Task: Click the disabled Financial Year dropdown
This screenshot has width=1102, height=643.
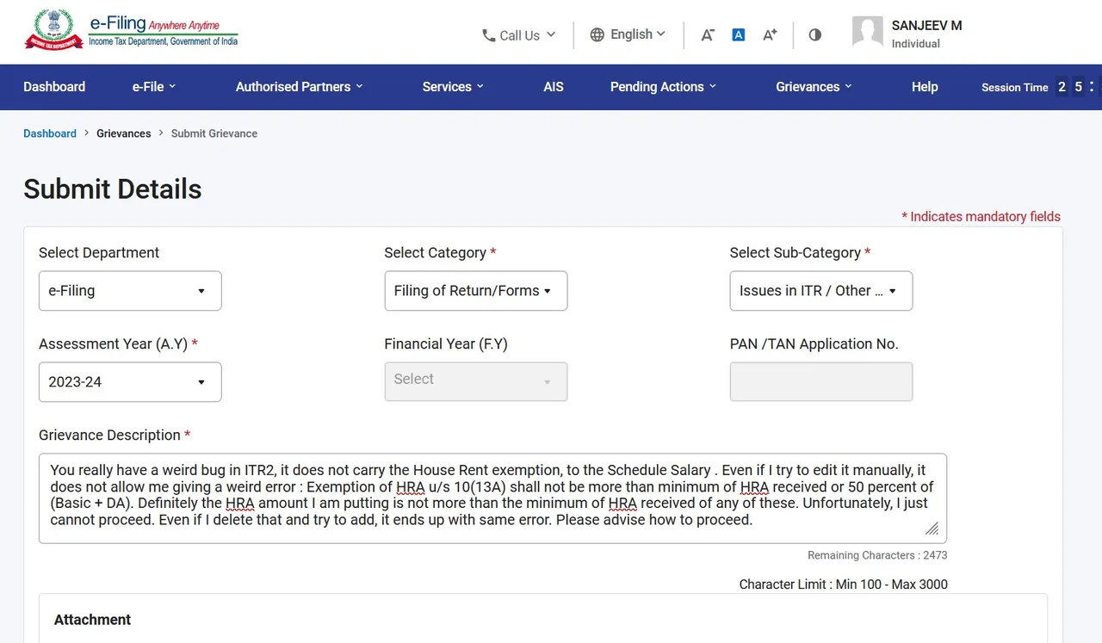Action: click(x=476, y=382)
